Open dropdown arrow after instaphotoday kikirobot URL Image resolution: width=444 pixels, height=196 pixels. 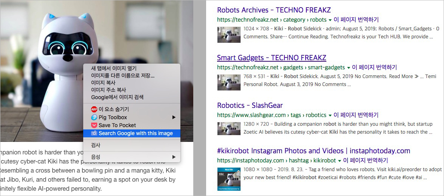(339, 160)
